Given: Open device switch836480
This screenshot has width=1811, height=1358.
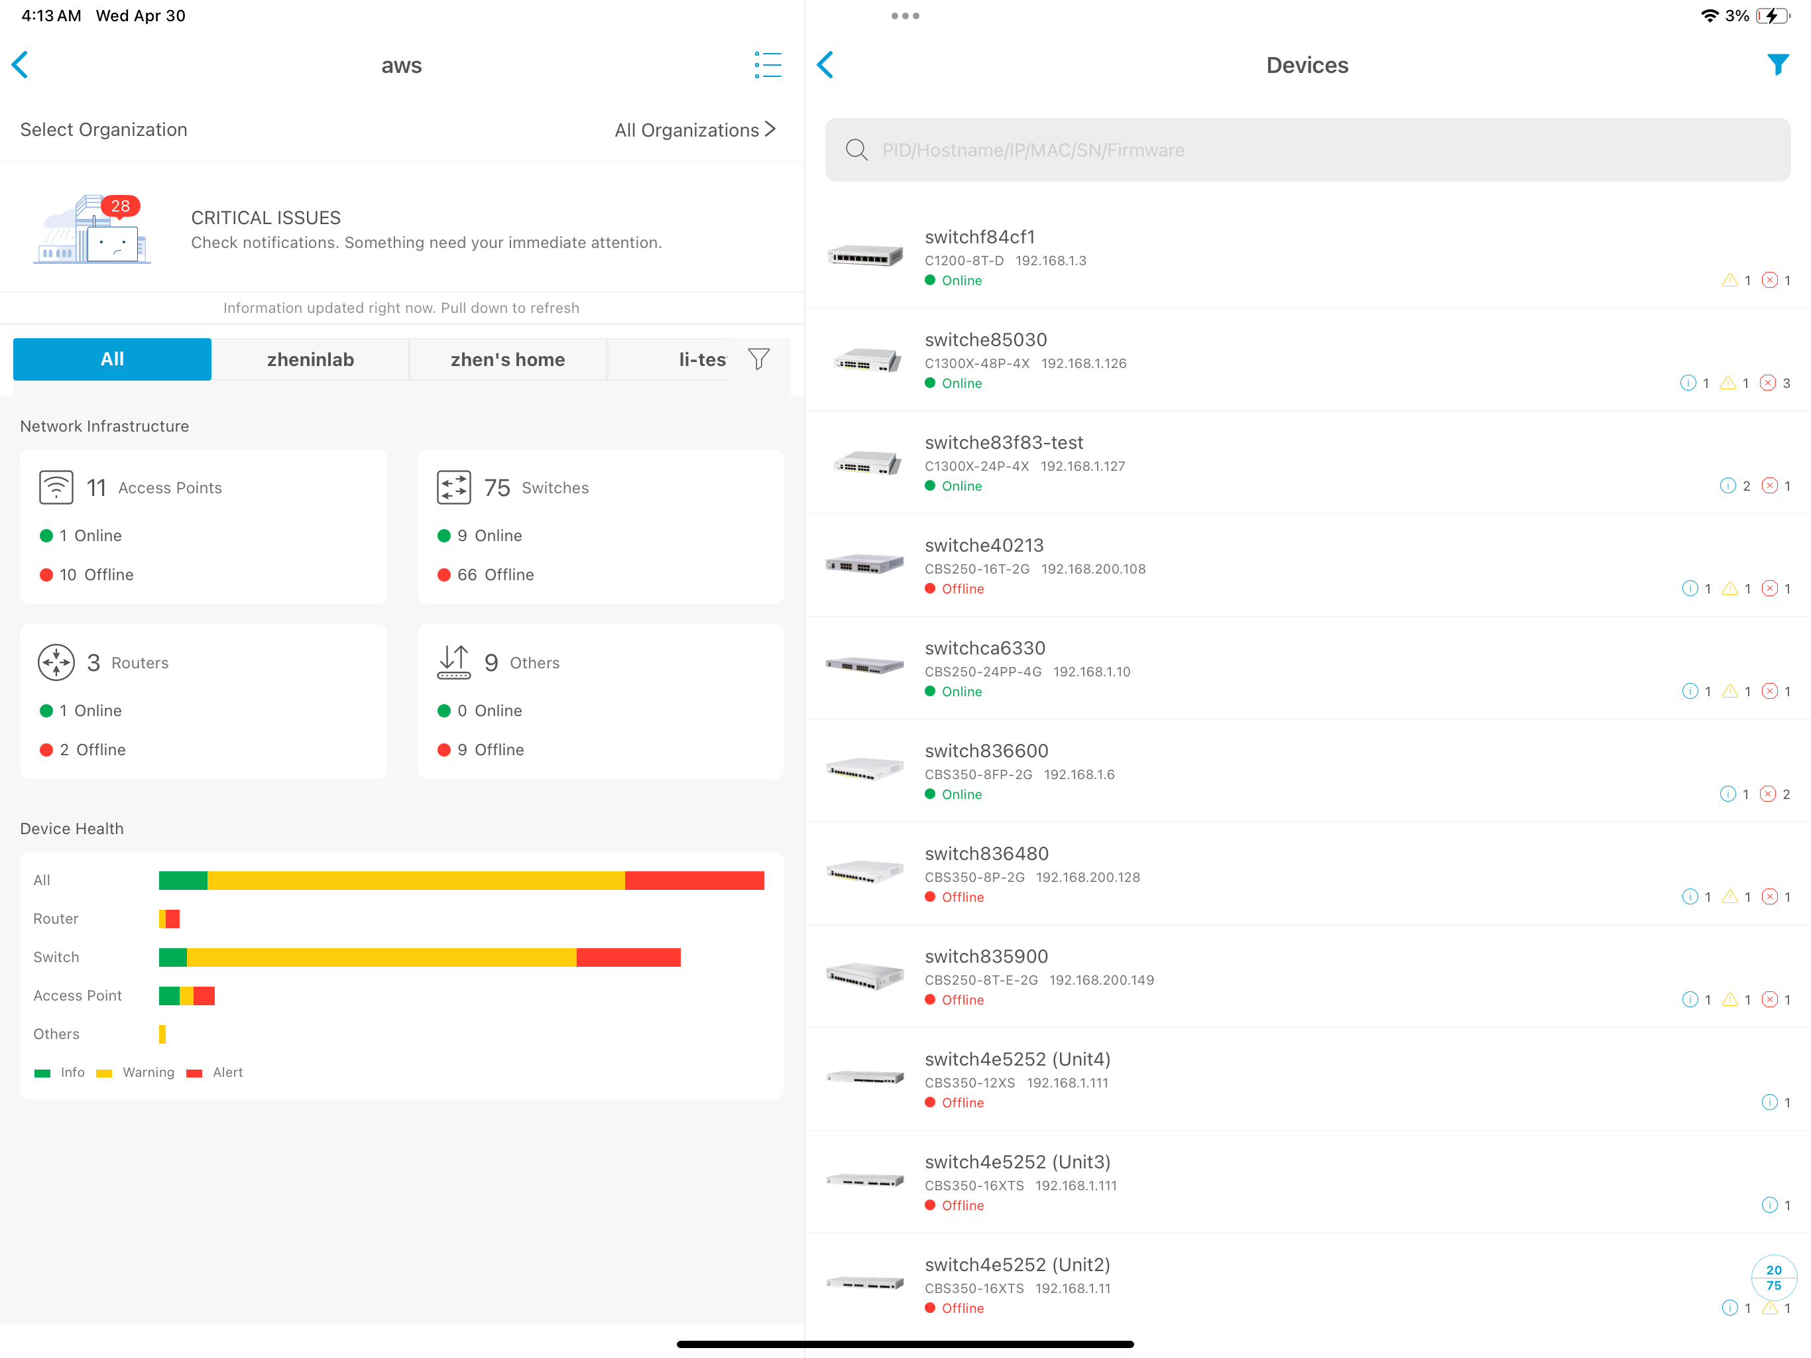Looking at the screenshot, I should (x=1307, y=874).
